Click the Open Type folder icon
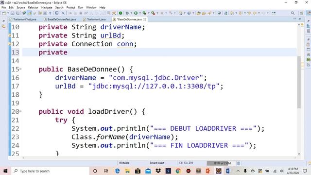The image size is (311, 175). 199,13
